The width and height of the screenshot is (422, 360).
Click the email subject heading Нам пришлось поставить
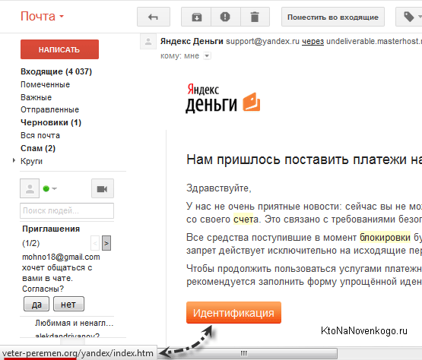(x=304, y=159)
